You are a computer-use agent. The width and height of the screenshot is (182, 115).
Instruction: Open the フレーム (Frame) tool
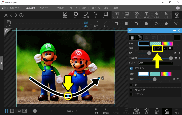click(x=105, y=15)
